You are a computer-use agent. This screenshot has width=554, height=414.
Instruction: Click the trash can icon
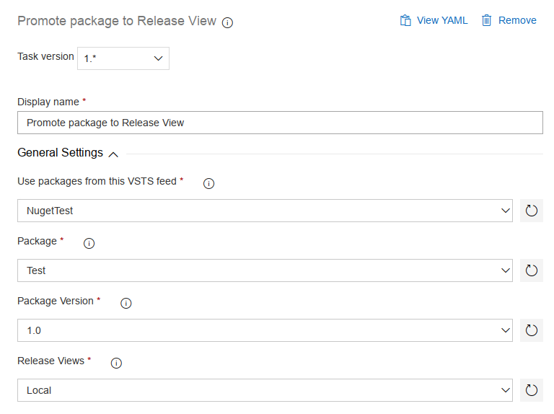(487, 20)
